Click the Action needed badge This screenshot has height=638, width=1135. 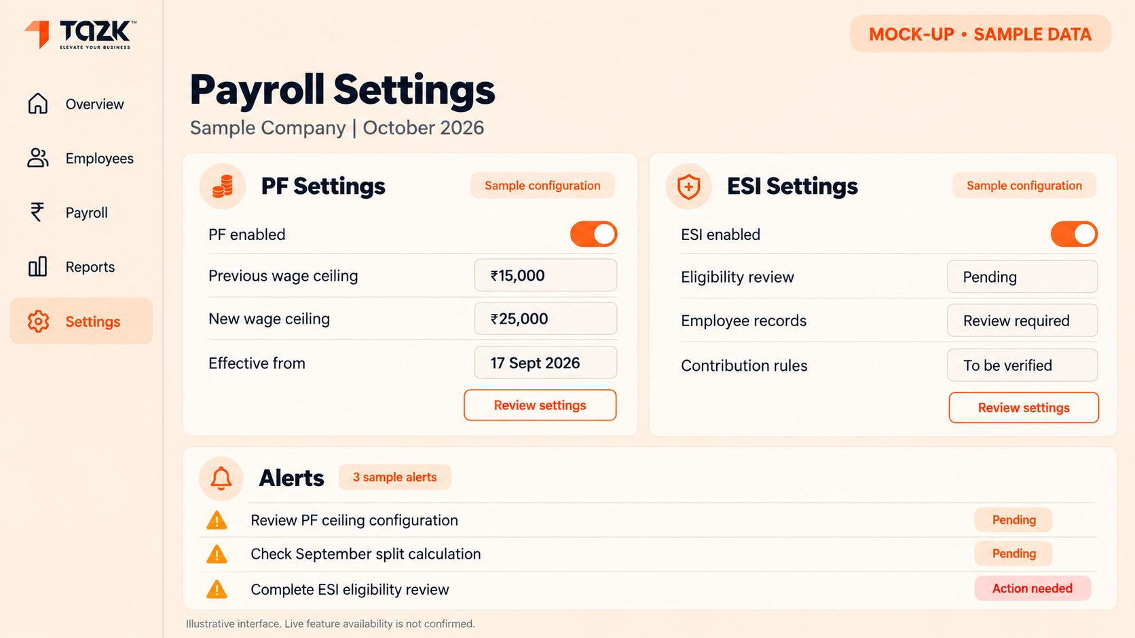pos(1032,589)
